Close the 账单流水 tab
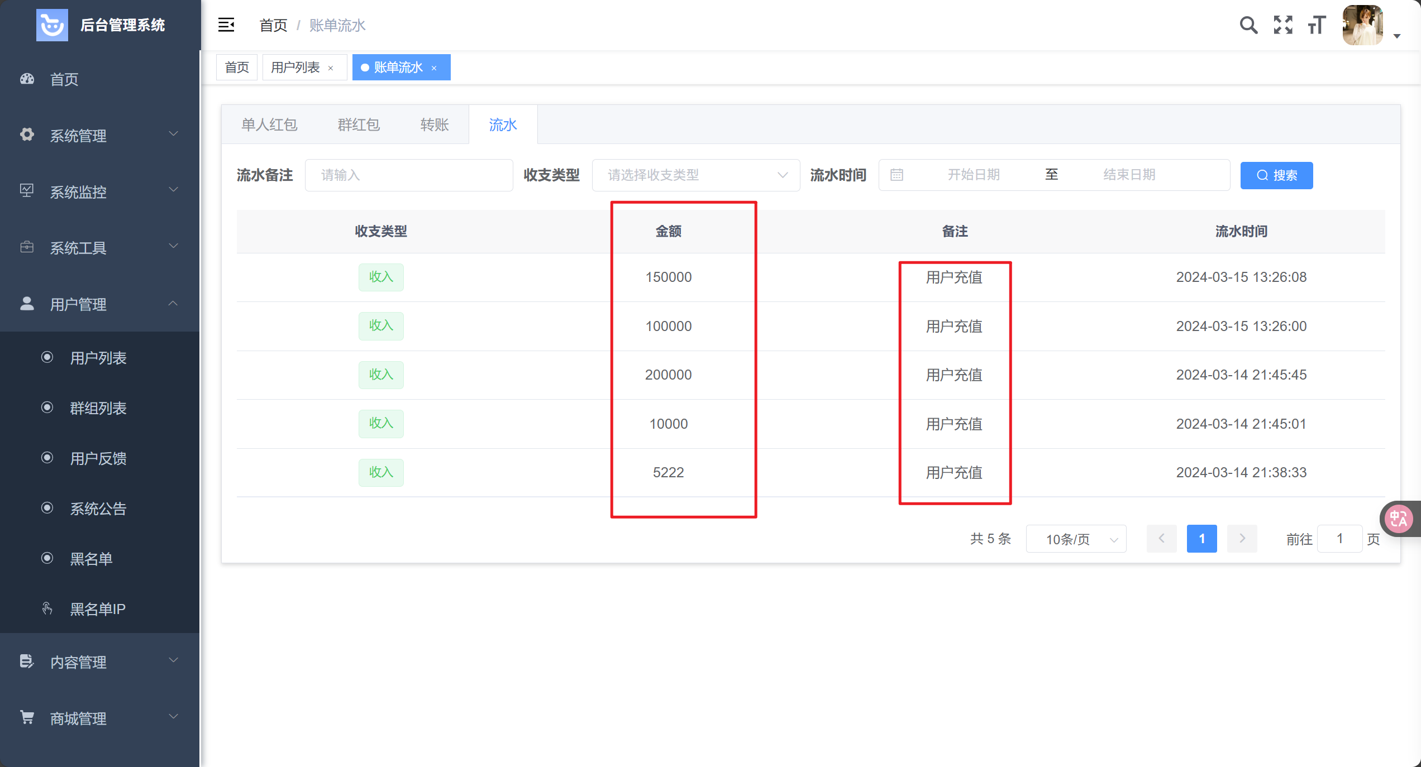Viewport: 1421px width, 767px height. tap(434, 68)
